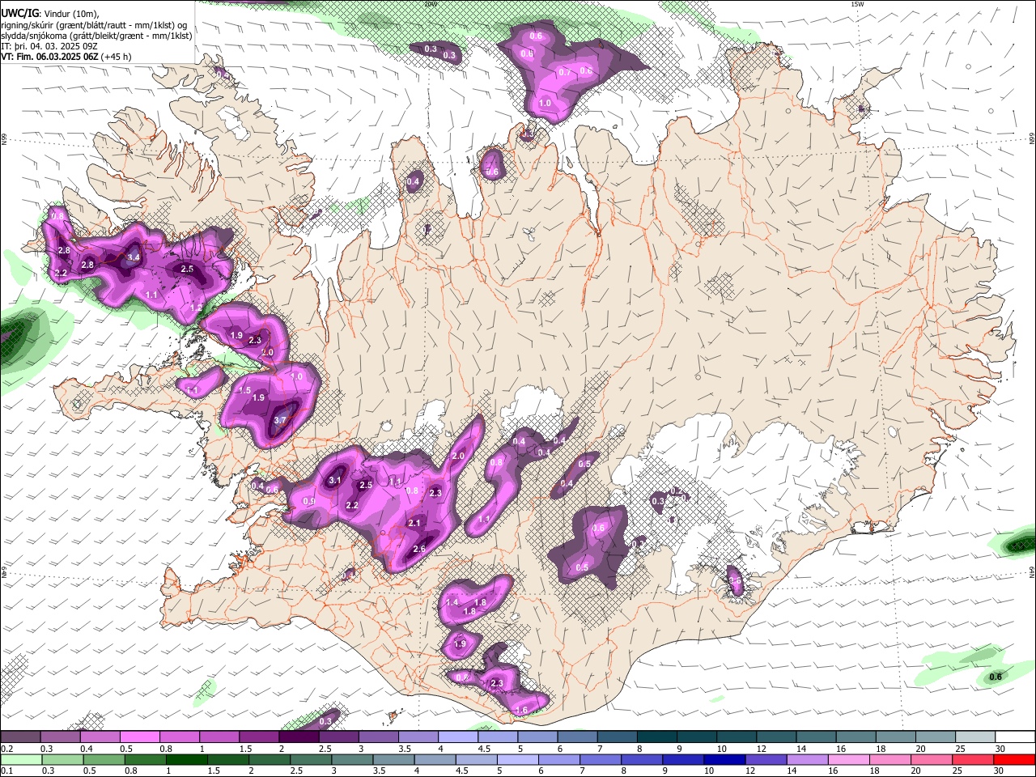Viewport: 1036px width, 777px height.
Task: Click white snow swatch after the 30 label
Action: (x=1015, y=737)
